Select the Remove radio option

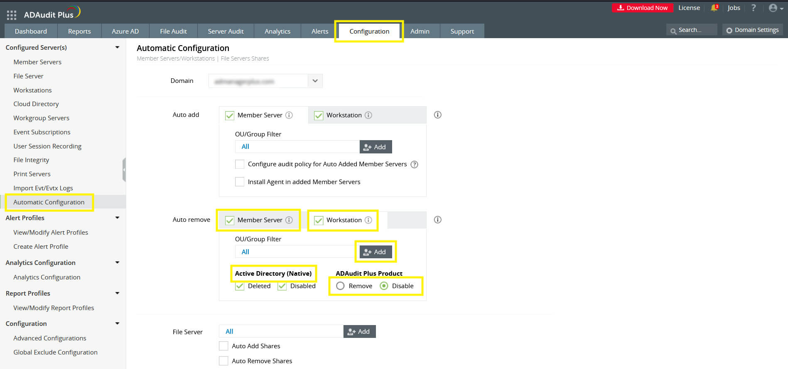tap(340, 286)
